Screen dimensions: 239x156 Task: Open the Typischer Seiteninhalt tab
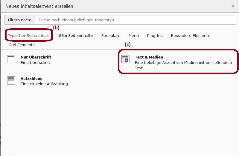click(28, 35)
